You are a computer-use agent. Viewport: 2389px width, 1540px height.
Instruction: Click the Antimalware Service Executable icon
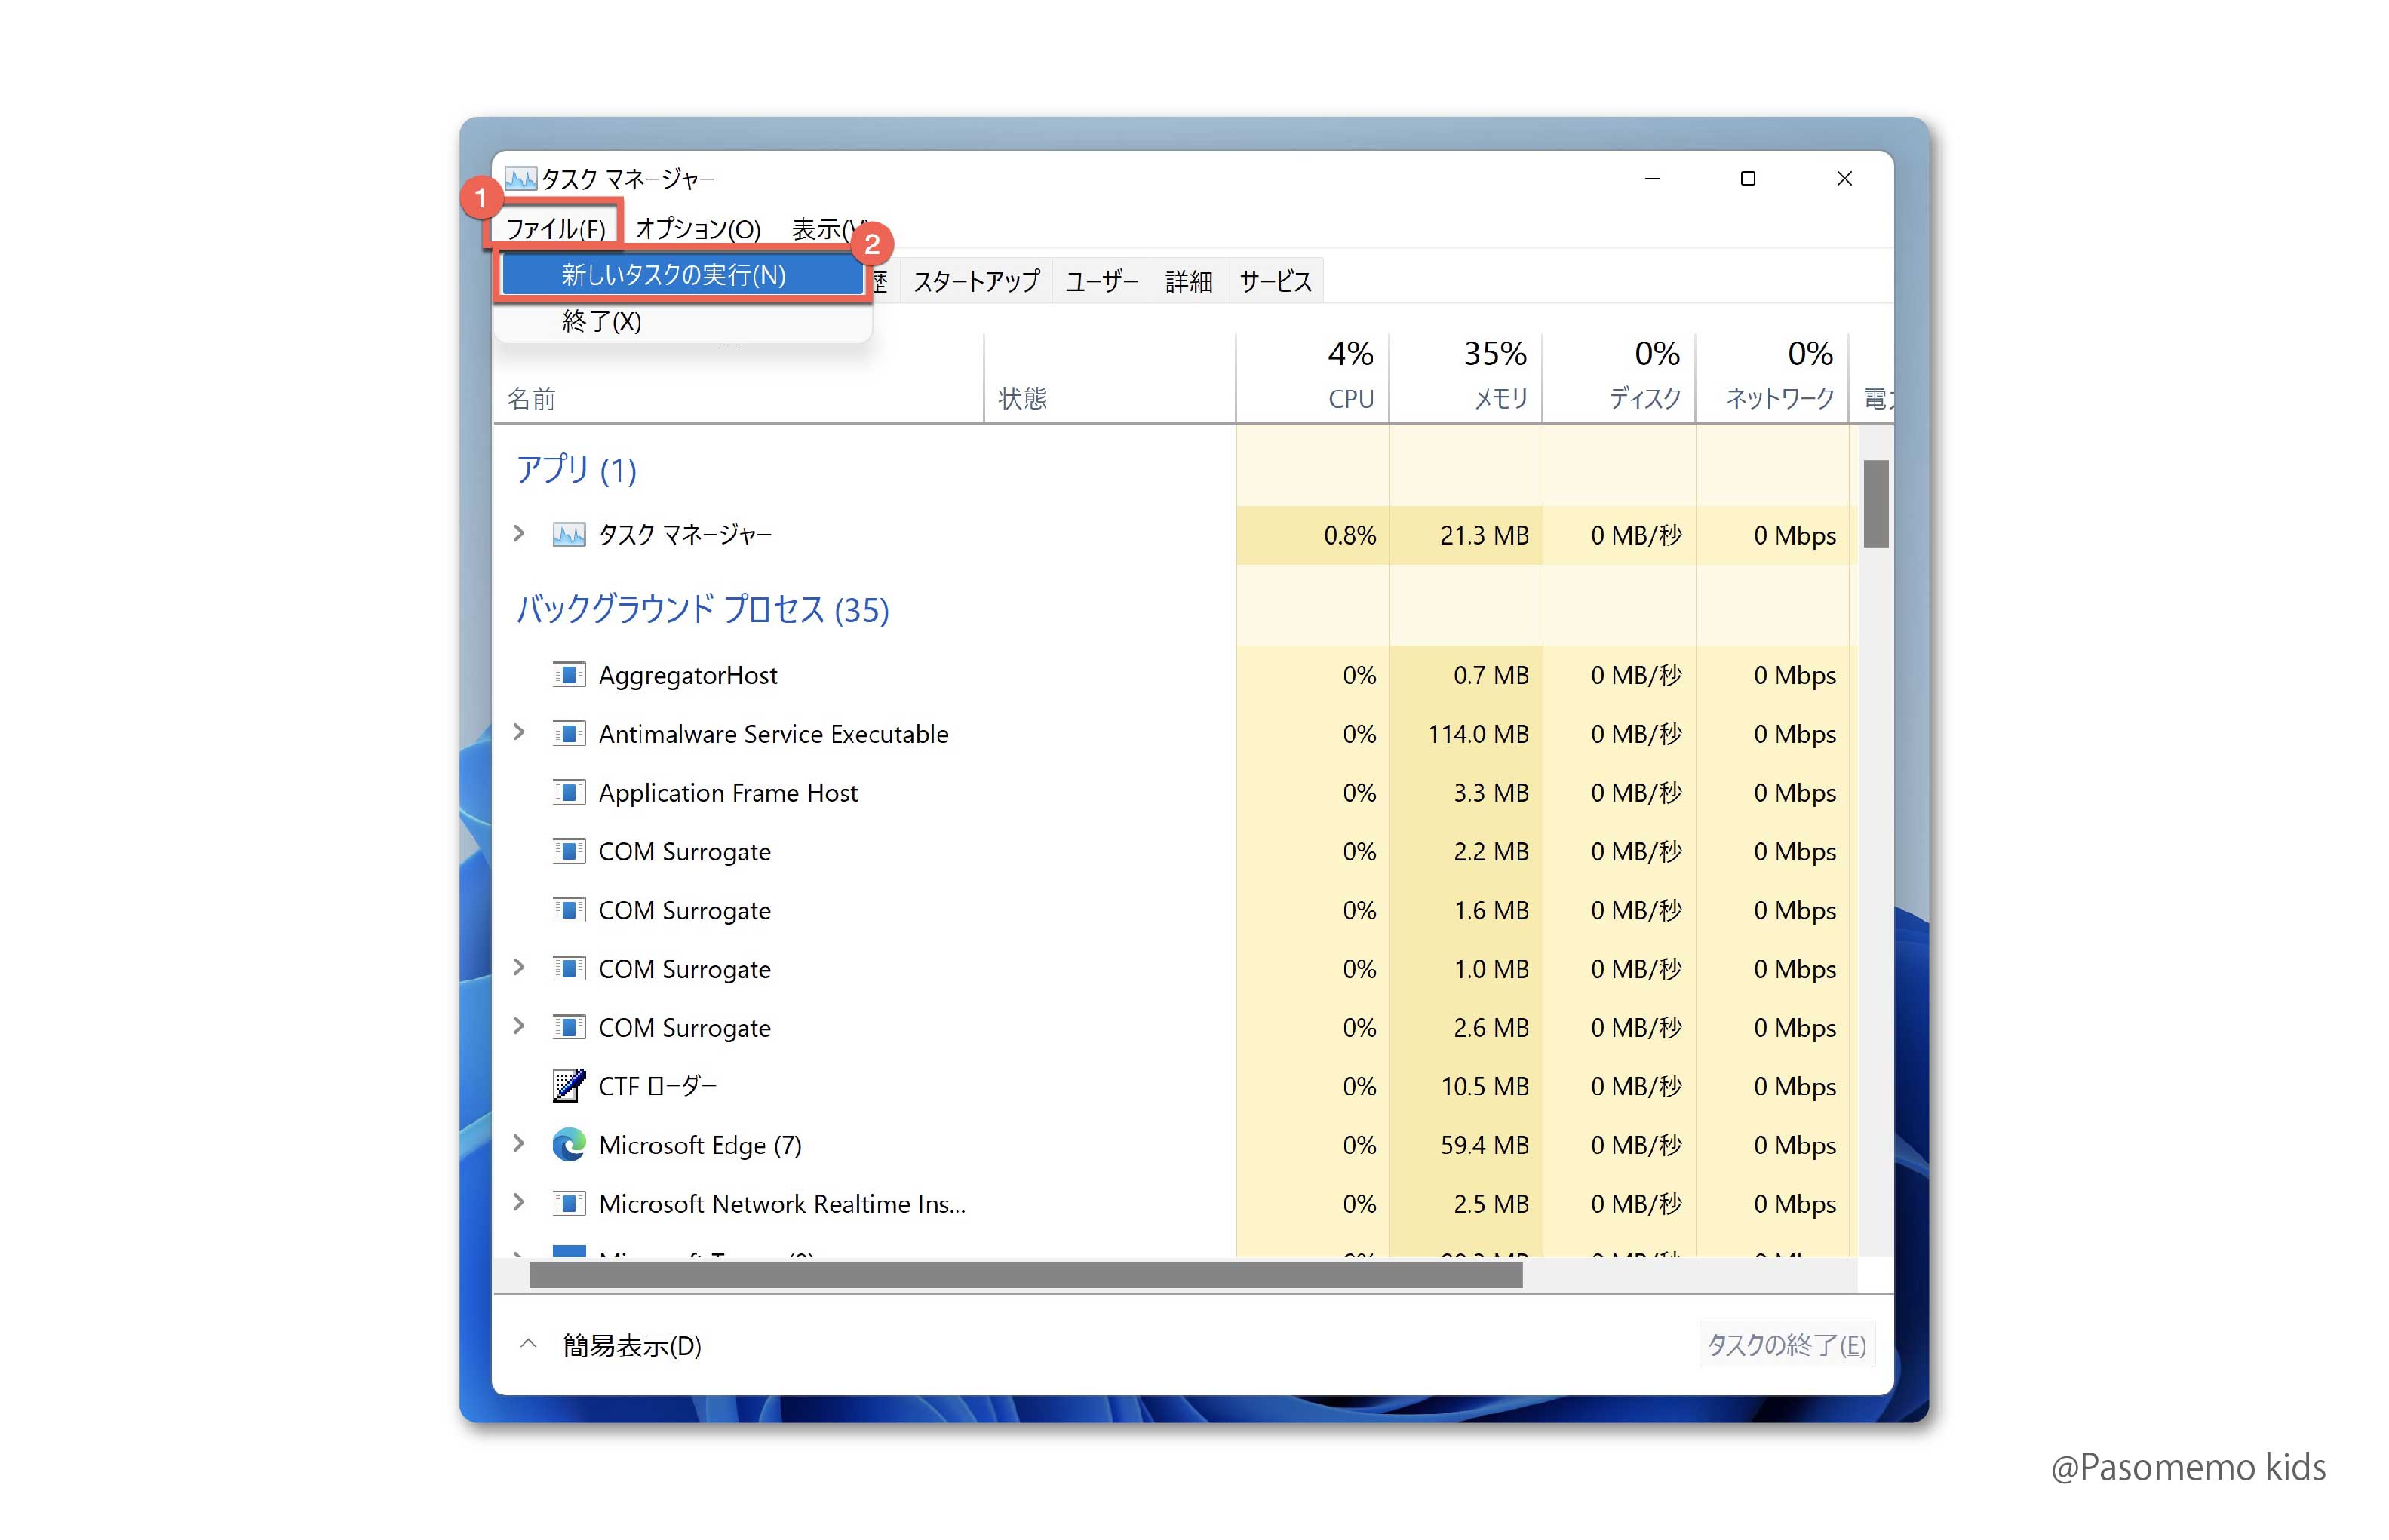pyautogui.click(x=569, y=734)
